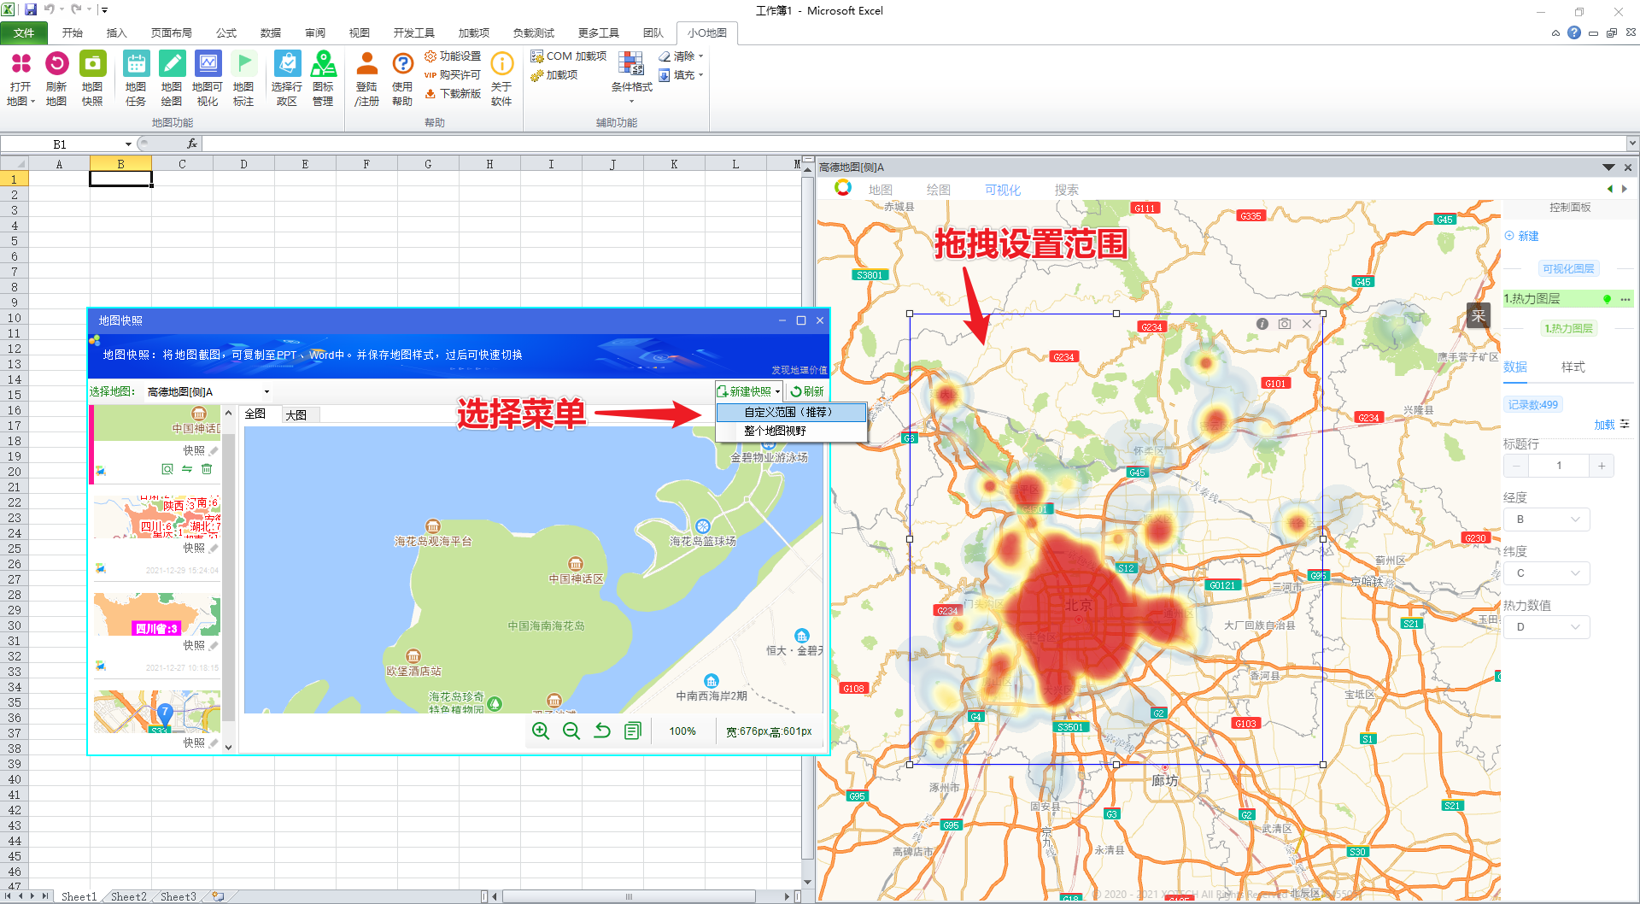Open the three-dots menu for 1.热力图层 (heat layer)
Image resolution: width=1640 pixels, height=904 pixels.
pyautogui.click(x=1625, y=299)
